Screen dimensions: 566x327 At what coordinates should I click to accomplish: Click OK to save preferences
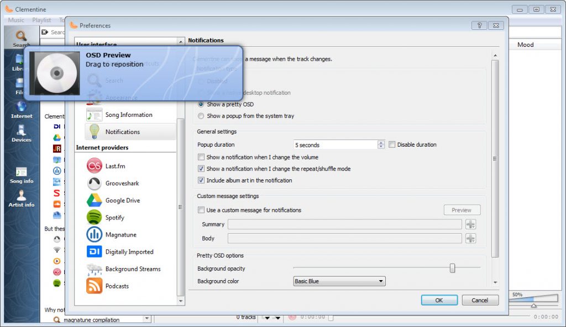click(439, 300)
